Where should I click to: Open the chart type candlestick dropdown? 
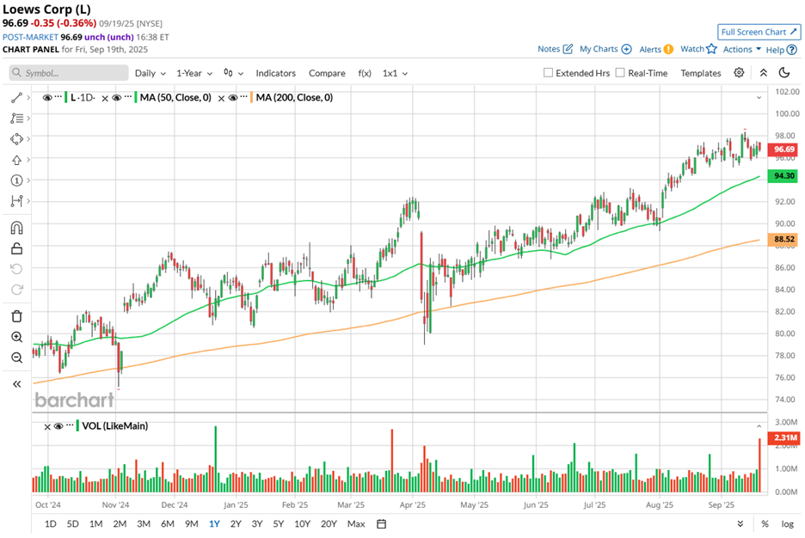click(x=233, y=73)
